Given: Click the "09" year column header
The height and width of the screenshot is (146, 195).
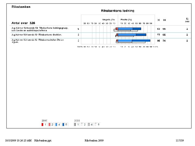Looking at the screenshot, I should (158, 20).
